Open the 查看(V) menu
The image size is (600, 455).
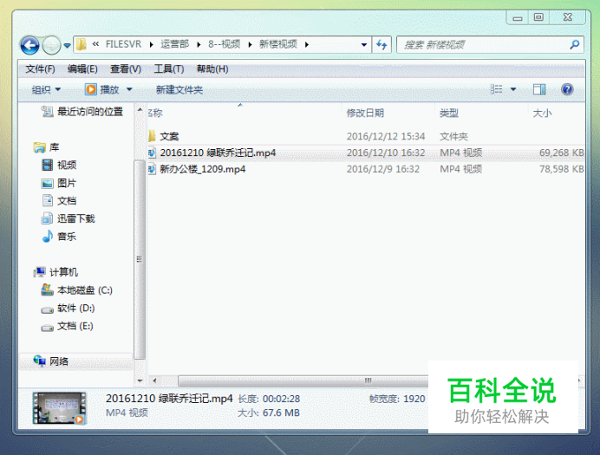(126, 68)
